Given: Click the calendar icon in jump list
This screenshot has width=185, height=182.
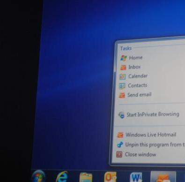Looking at the screenshot, I should pyautogui.click(x=123, y=76).
